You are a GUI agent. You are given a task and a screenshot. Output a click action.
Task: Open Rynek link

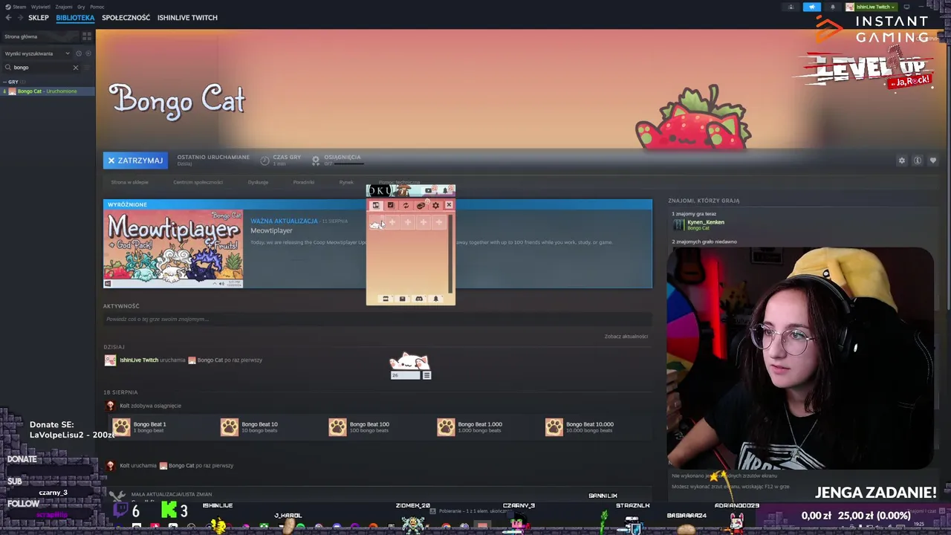pos(346,182)
